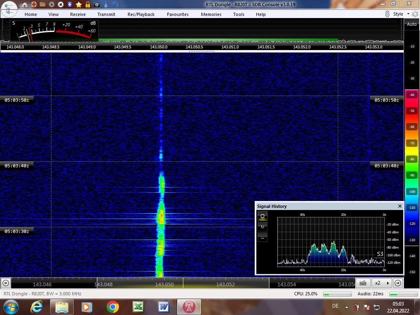Open the View ribbon tab
Viewport: 420px width, 315px height.
pos(54,14)
